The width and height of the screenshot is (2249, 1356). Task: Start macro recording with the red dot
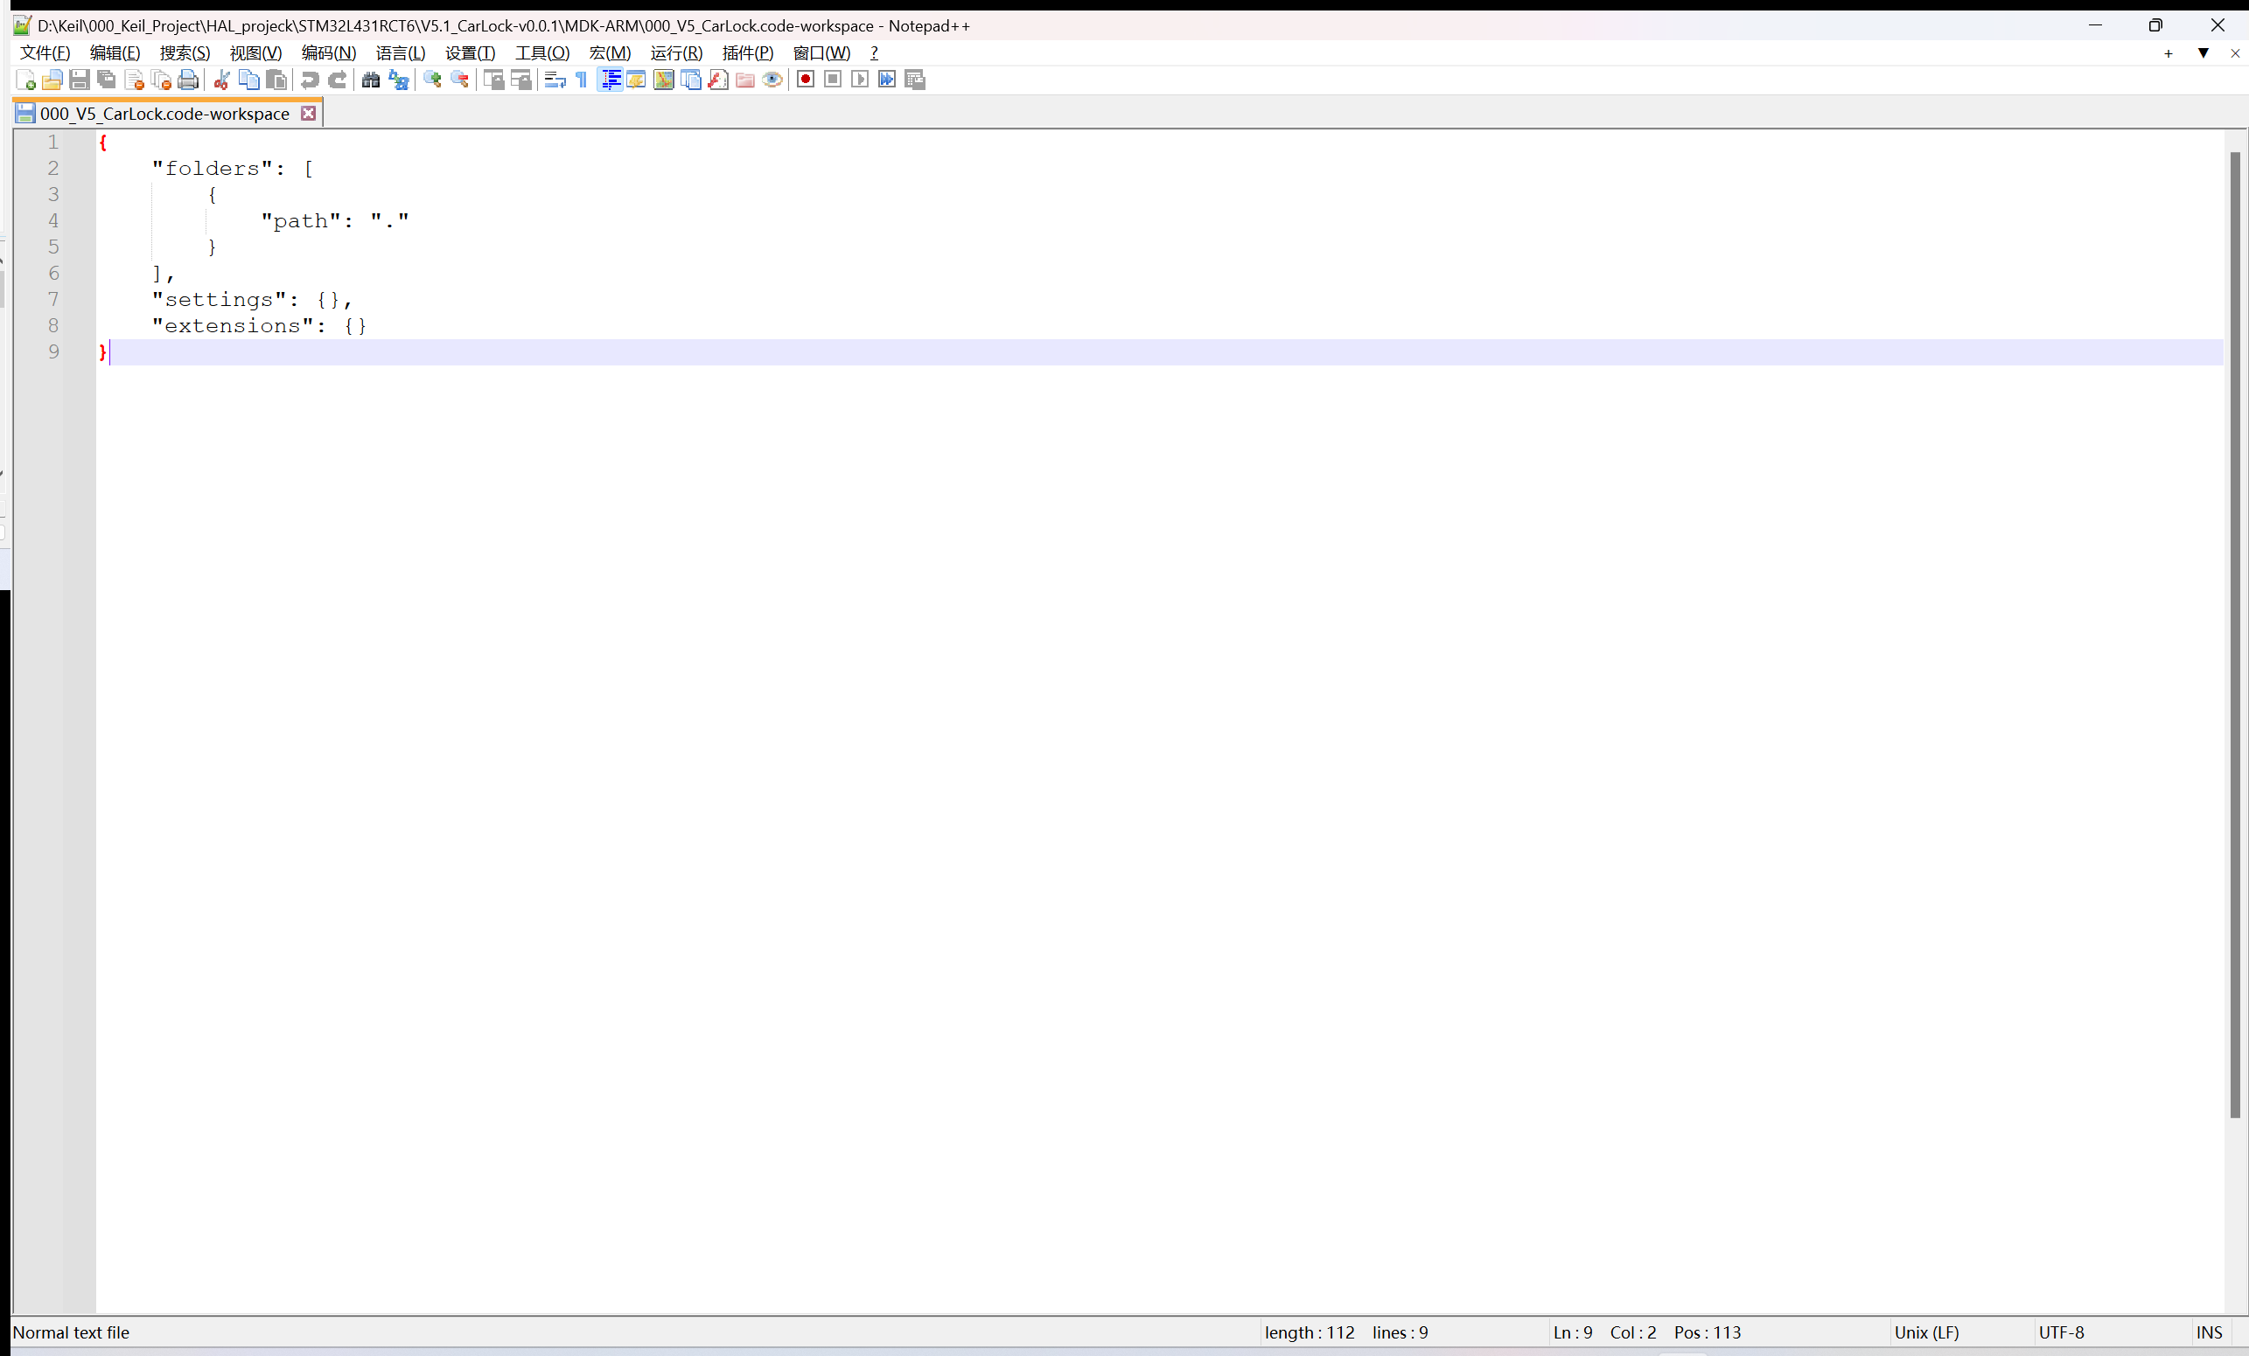tap(805, 80)
